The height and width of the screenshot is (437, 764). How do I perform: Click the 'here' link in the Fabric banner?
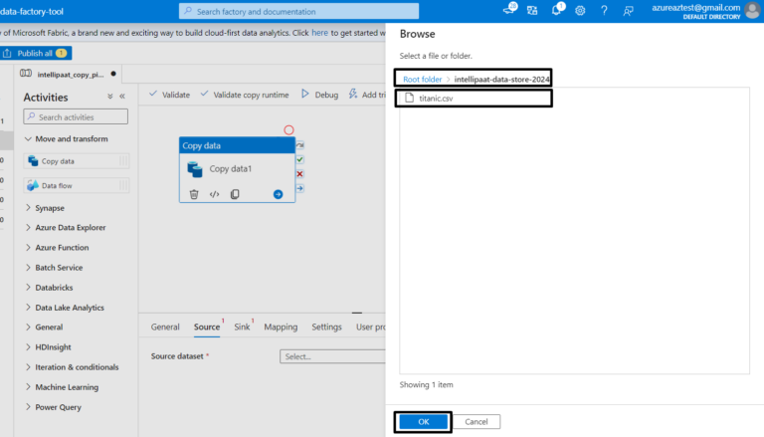click(319, 33)
